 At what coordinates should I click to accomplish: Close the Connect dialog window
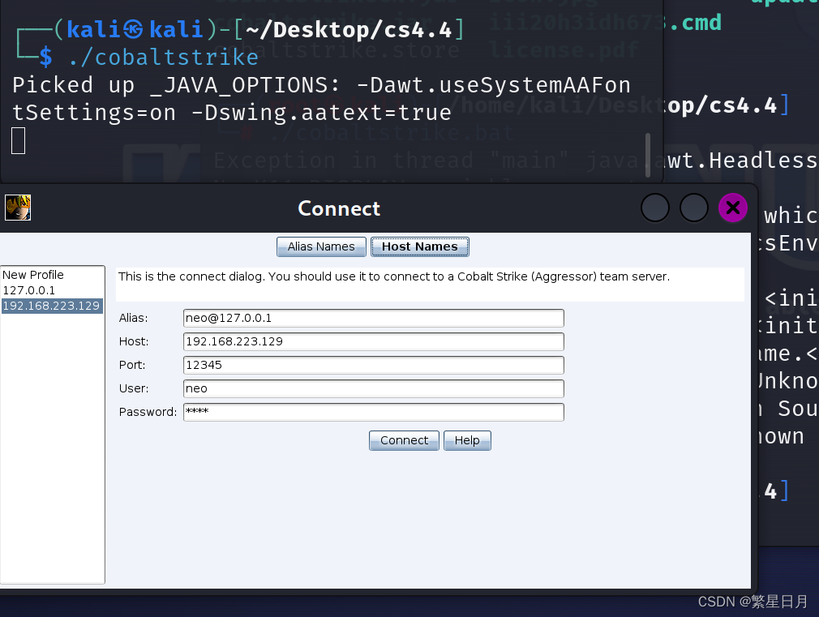coord(733,208)
